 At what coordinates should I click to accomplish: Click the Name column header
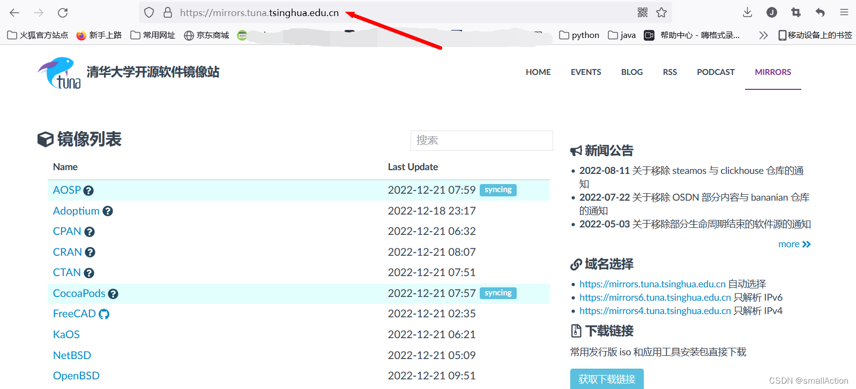(65, 167)
